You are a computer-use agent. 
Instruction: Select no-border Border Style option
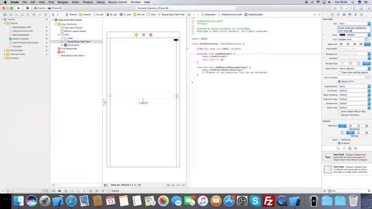[342, 63]
